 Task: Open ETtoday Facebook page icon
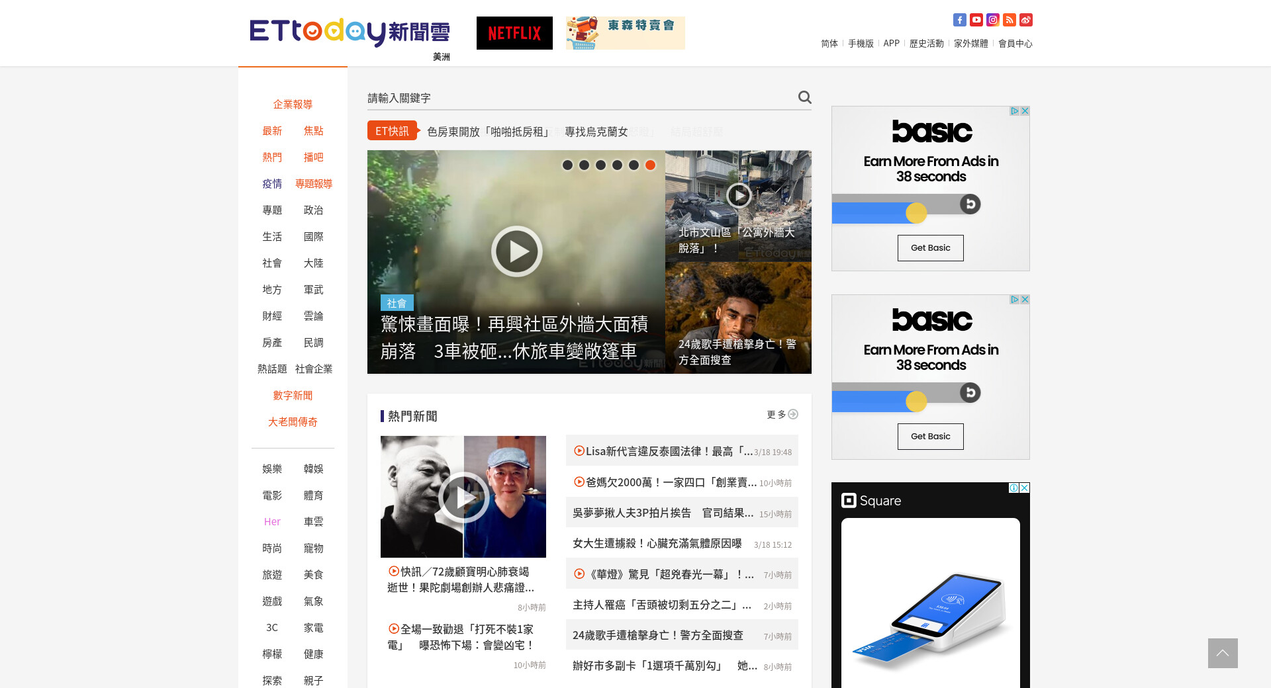tap(959, 20)
